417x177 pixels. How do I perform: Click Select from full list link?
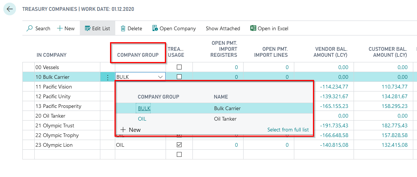click(288, 130)
